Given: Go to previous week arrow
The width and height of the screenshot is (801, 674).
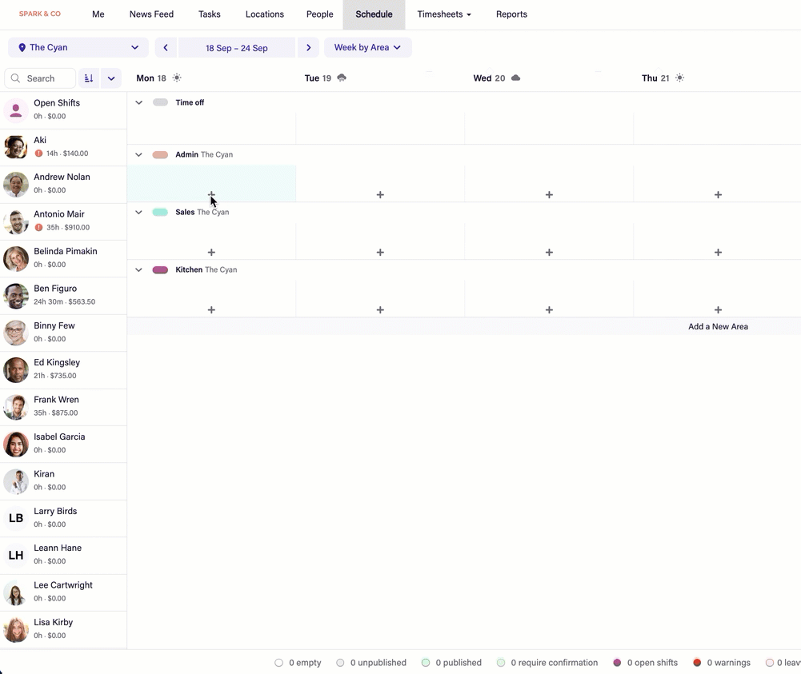Looking at the screenshot, I should pyautogui.click(x=166, y=47).
